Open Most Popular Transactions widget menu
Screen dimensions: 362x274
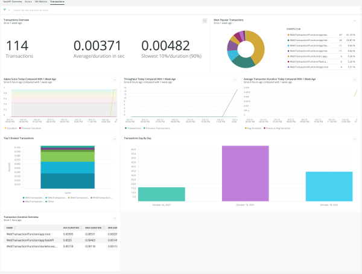click(x=356, y=20)
